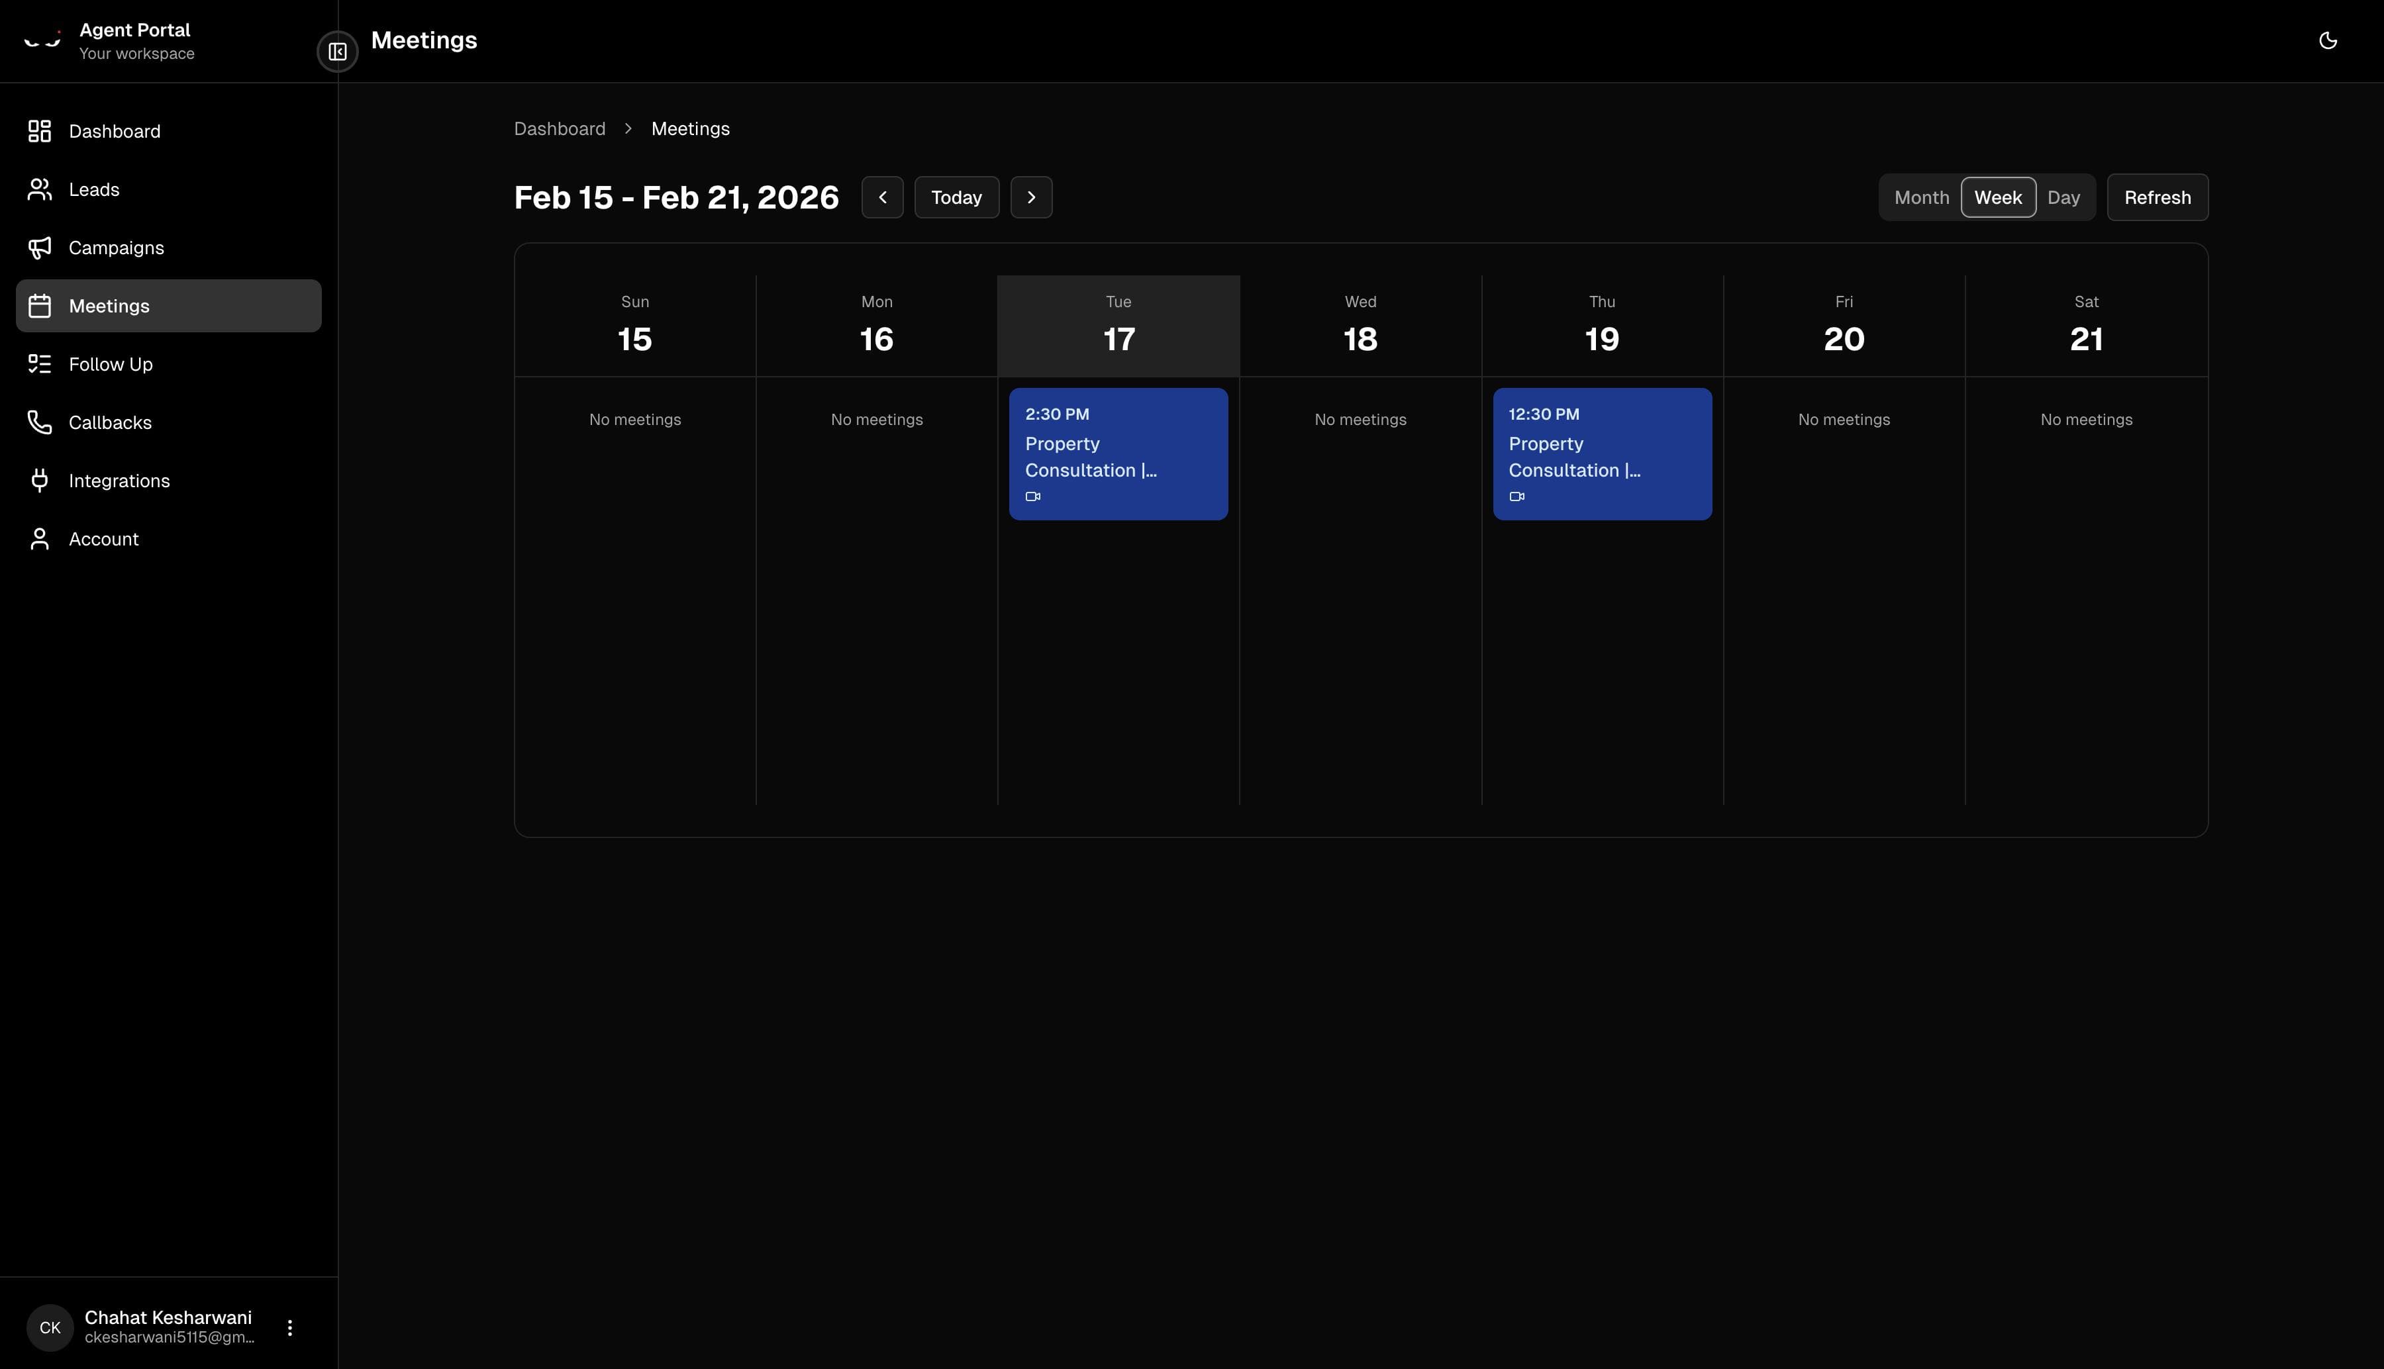Open the Dashboard section from sidebar

(114, 130)
